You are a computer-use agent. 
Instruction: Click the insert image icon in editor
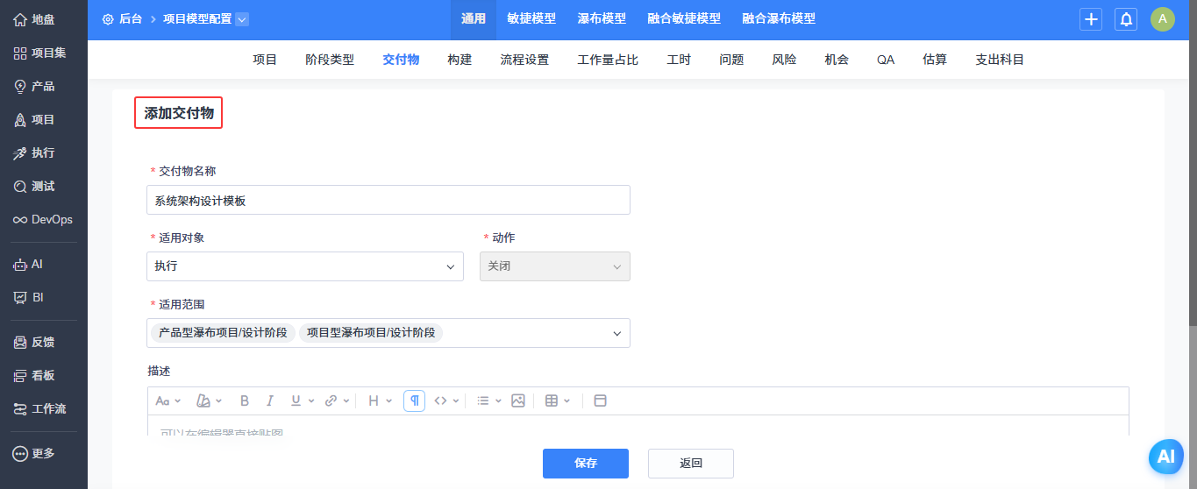[x=518, y=400]
